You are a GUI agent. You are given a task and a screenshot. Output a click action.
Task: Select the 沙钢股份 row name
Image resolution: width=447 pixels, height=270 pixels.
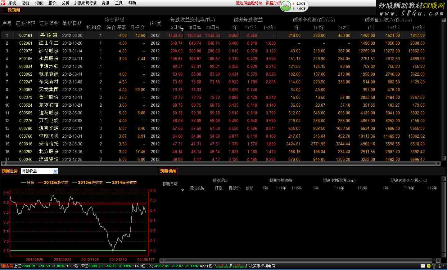[x=49, y=51]
